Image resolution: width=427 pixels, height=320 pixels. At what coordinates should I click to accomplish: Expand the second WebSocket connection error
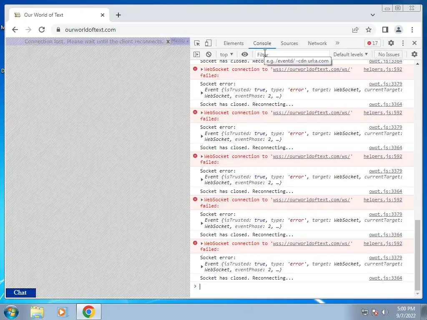202,112
